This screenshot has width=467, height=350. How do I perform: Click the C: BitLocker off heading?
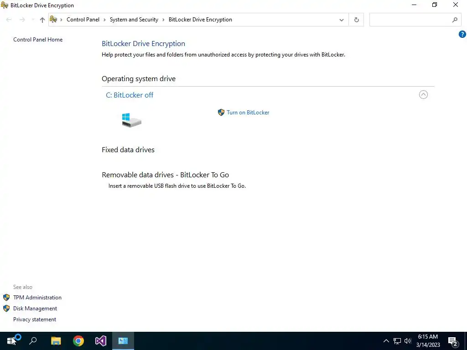point(130,95)
